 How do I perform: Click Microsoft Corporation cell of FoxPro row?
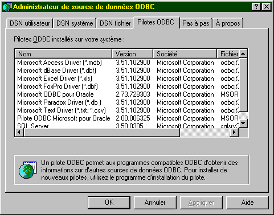185,86
